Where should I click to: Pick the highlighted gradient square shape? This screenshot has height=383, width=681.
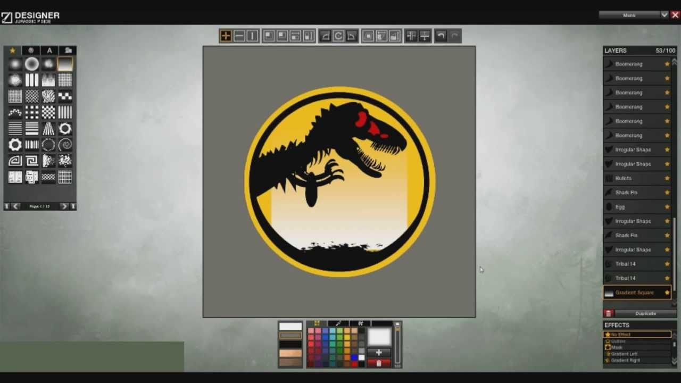click(x=65, y=64)
